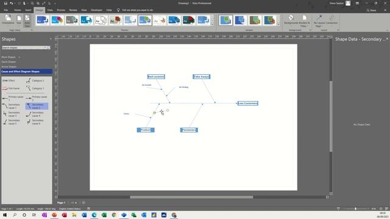Choose the blue and green variant swatch
390x219 pixels.
(x=225, y=20)
